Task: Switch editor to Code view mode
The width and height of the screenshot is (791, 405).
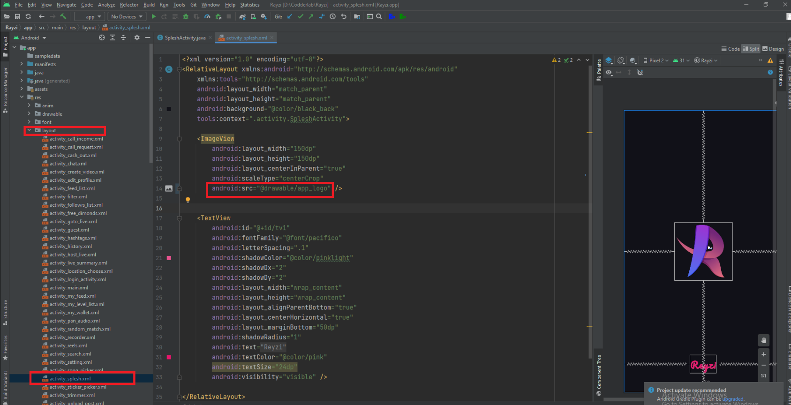Action: (731, 49)
